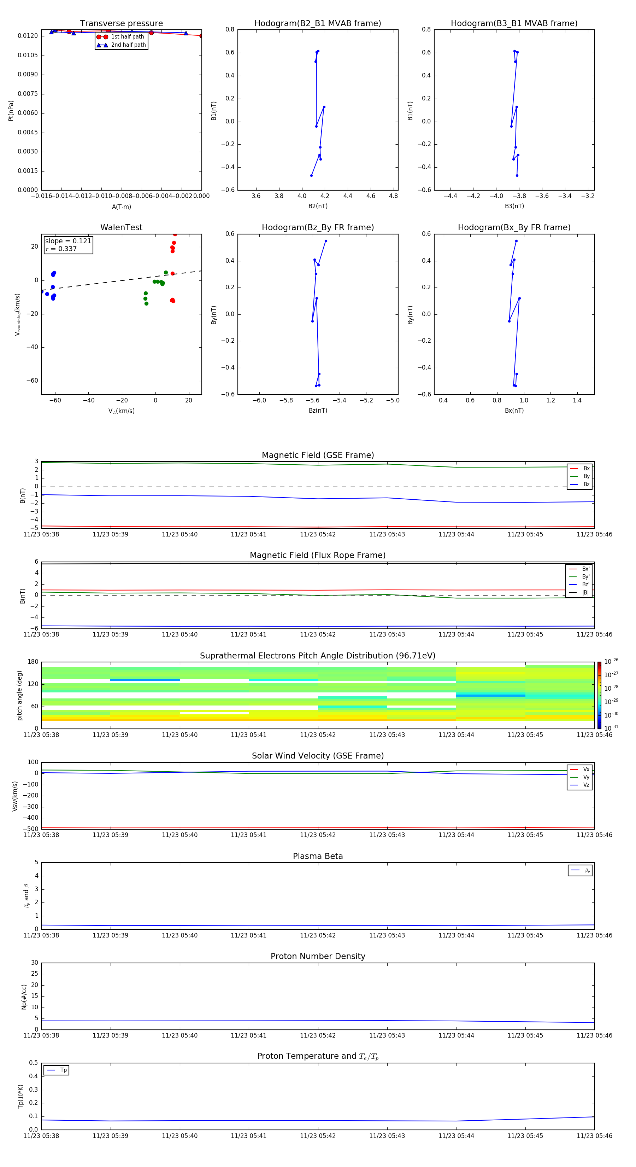636x1167 pixels.
Task: Click the "Magnetic Field (Flux Rope Frame)" title
Action: click(318, 556)
